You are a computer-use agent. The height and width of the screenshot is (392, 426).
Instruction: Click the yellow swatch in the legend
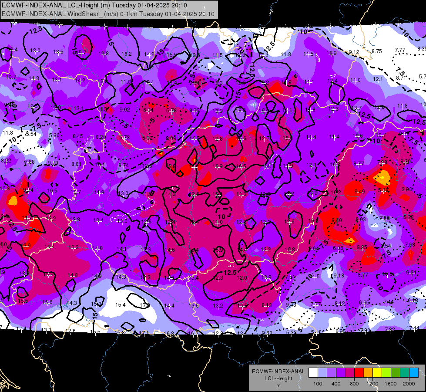(377, 373)
